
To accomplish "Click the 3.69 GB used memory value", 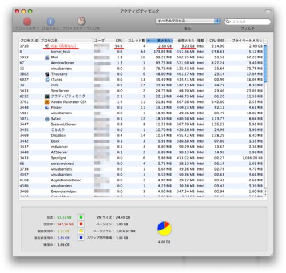I will point(63,245).
